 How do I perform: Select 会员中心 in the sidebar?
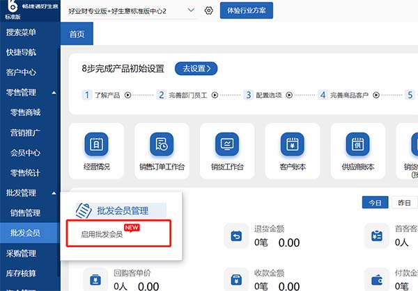point(25,152)
